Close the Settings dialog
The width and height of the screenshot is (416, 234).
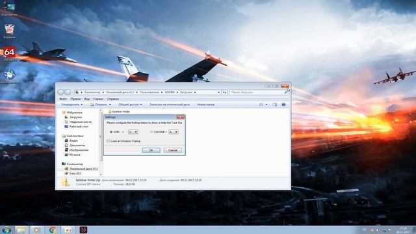(181, 117)
